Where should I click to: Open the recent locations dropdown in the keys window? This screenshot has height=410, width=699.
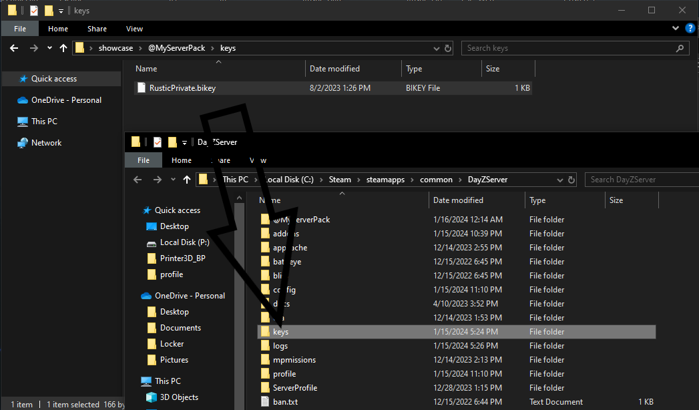tap(49, 48)
